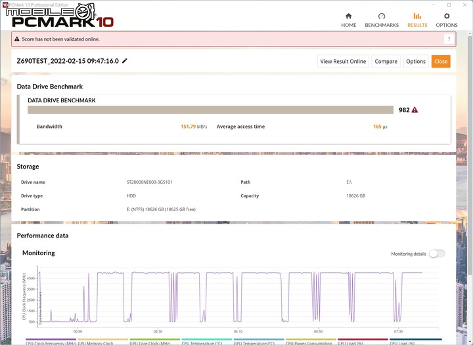Select the CPU Power Consumption legend entry
Image resolution: width=473 pixels, height=345 pixels.
click(311, 342)
